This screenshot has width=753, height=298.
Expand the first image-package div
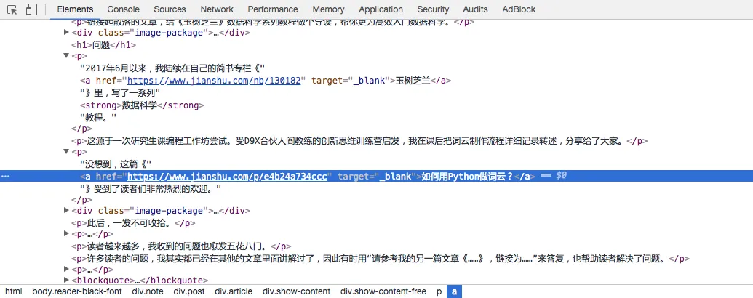(x=66, y=33)
